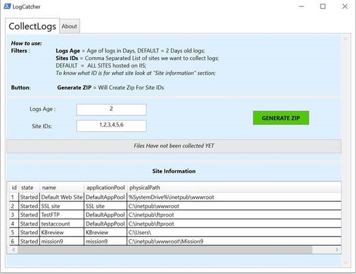Click the GENERATE ZIP button

pos(281,118)
